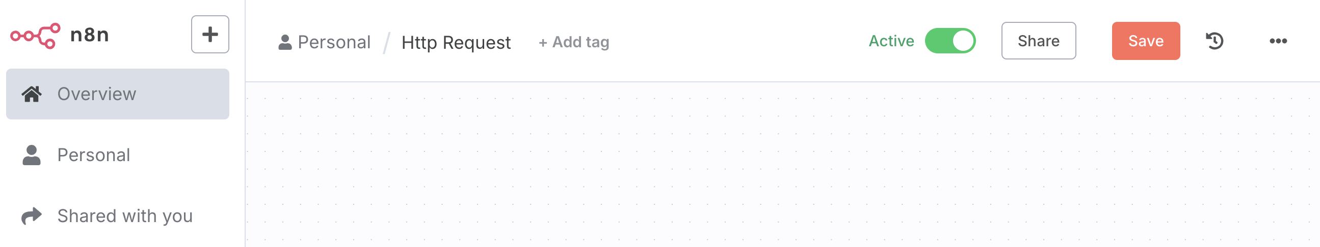Click the home icon beside Overview

click(x=31, y=94)
